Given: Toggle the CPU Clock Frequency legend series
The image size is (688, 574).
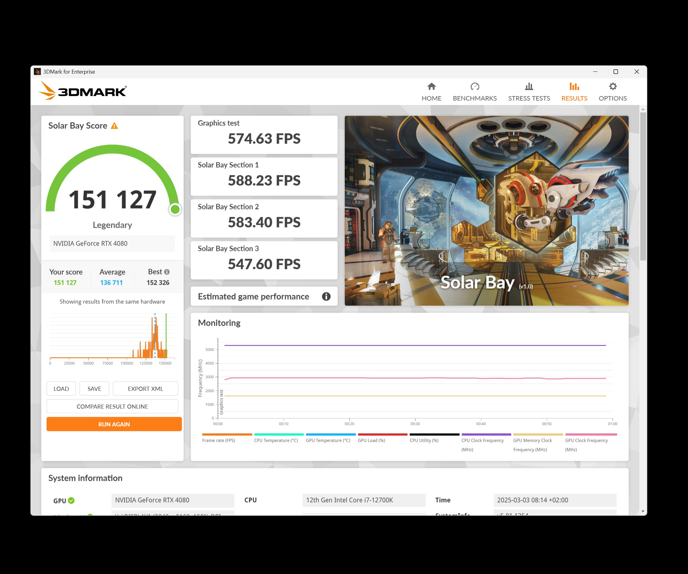Looking at the screenshot, I should point(486,443).
